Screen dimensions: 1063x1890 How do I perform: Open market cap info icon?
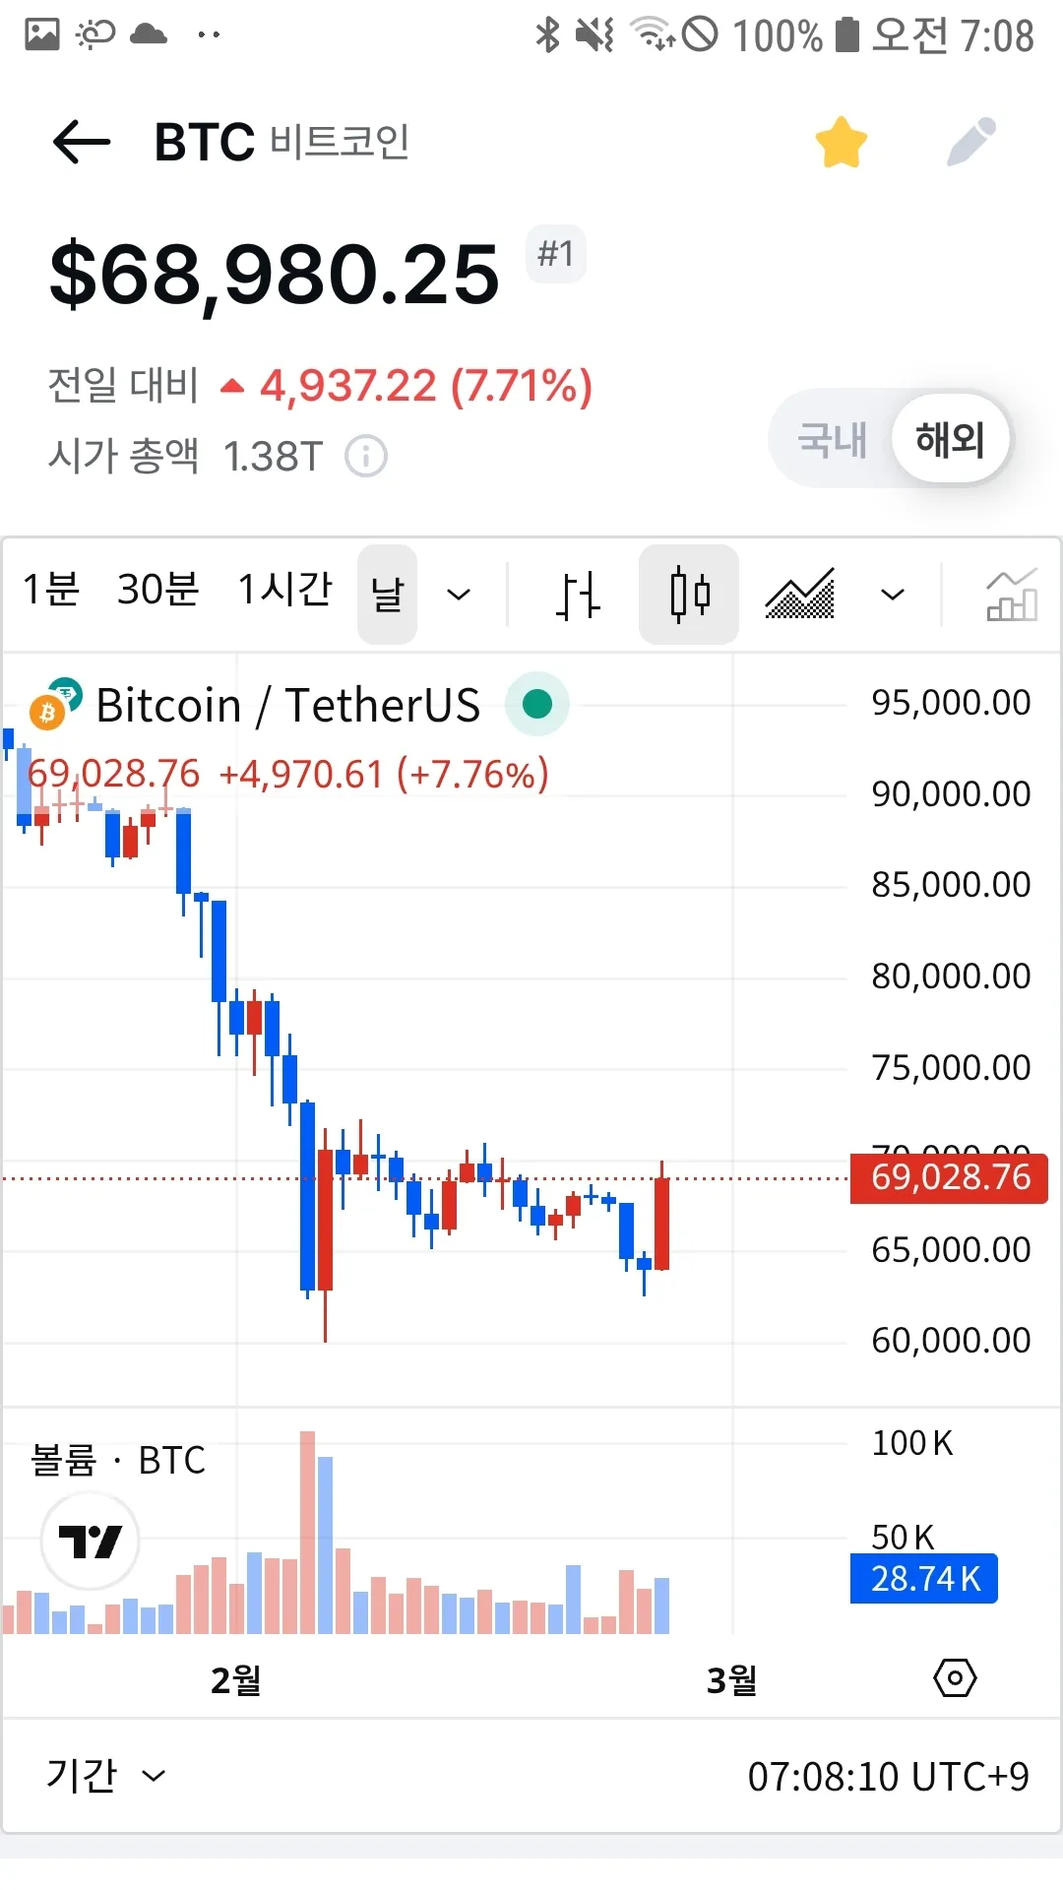(366, 457)
